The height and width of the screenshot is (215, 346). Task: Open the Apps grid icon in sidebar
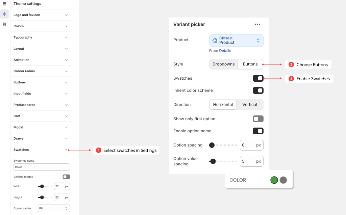click(x=4, y=24)
